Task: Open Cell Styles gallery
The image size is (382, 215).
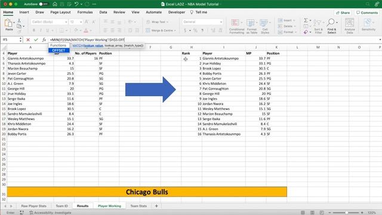Action: pos(265,26)
